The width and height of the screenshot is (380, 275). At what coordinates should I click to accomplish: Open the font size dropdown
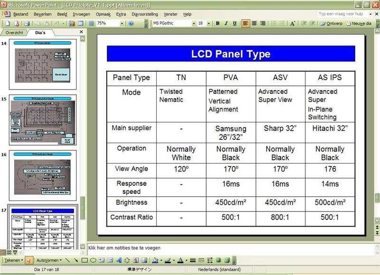click(209, 23)
